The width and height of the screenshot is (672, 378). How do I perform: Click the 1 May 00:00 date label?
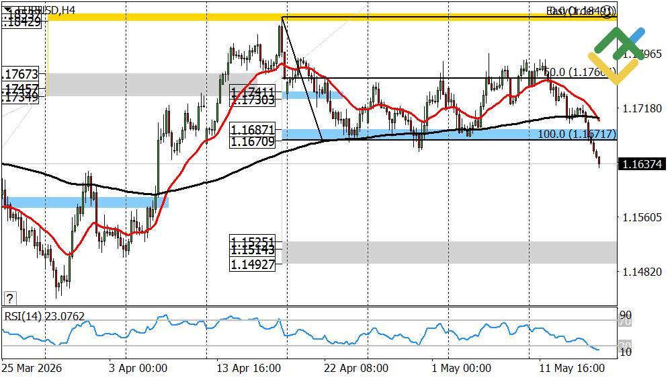pos(461,368)
